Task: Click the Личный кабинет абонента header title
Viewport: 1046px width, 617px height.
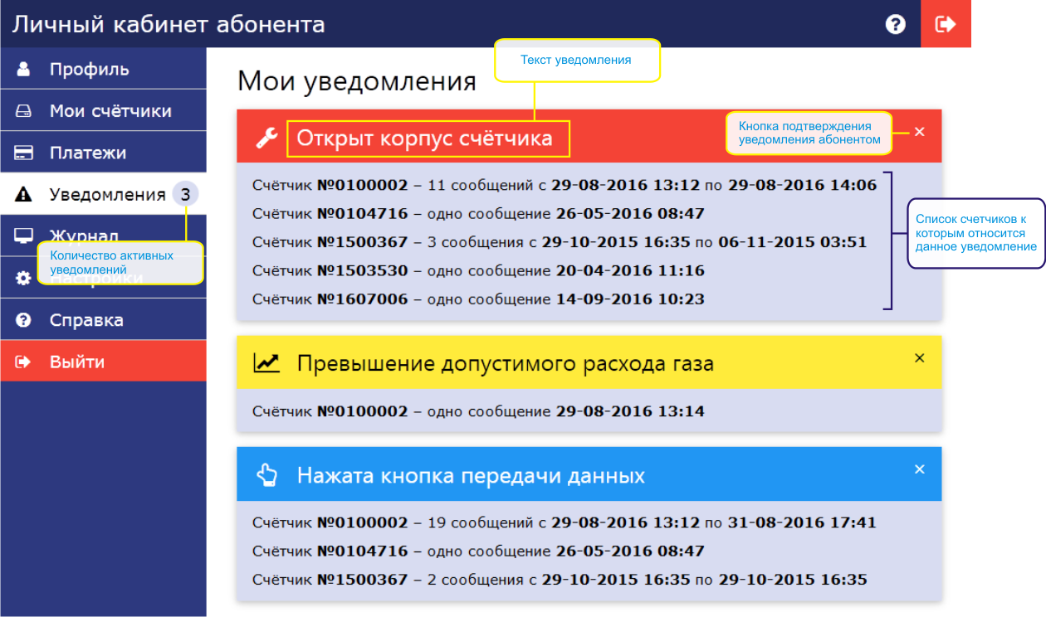Action: click(169, 24)
